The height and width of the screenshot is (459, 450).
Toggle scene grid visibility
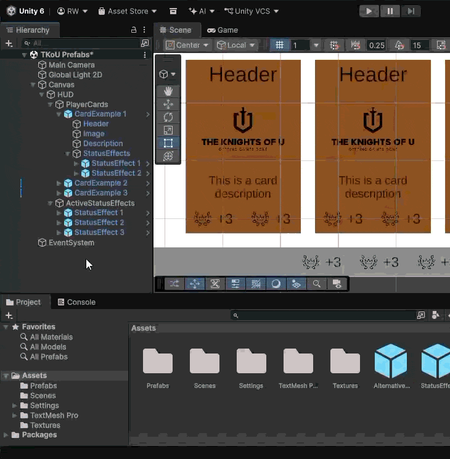280,45
